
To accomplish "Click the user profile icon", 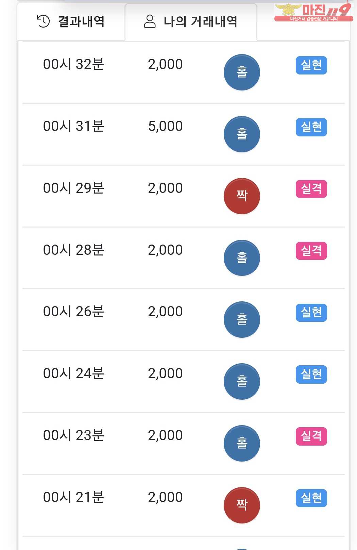I will coord(150,21).
